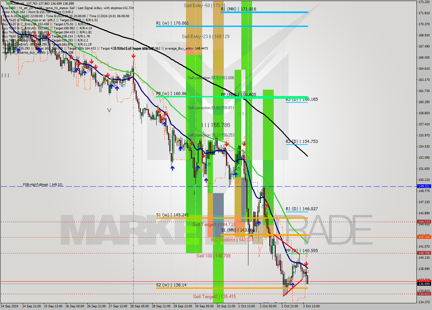This screenshot has height=310, width=432.
Task: Click the 1 Oct 13:00 time label
Action: pyautogui.click(x=247, y=306)
